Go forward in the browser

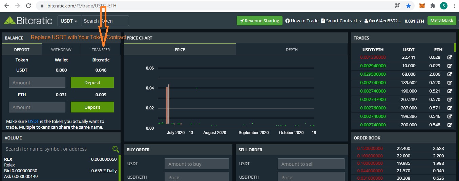point(18,6)
